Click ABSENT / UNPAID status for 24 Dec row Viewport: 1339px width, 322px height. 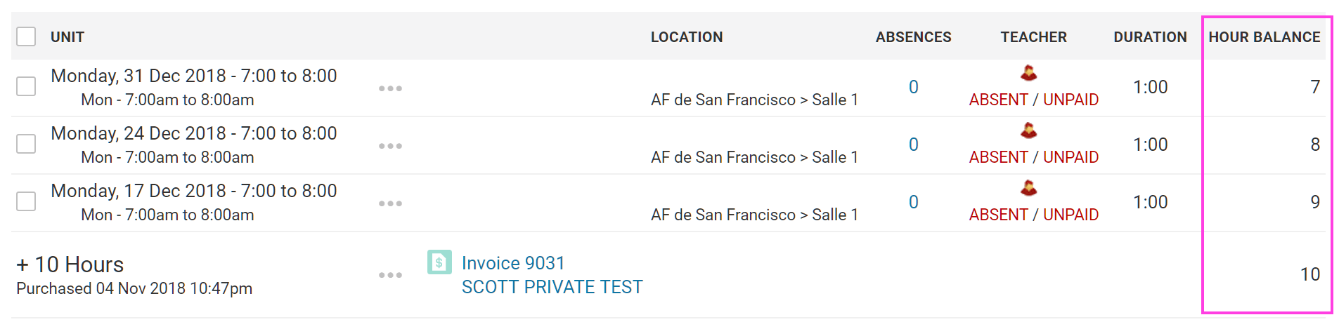(1034, 157)
